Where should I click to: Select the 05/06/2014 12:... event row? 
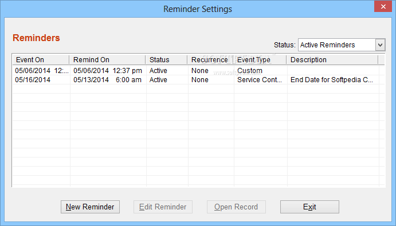[x=198, y=71]
